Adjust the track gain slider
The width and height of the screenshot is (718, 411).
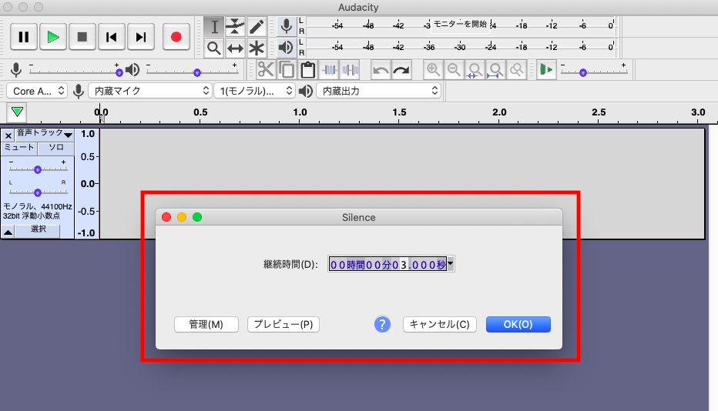click(x=38, y=169)
